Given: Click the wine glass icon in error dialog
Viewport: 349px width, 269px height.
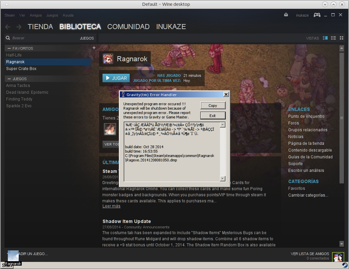Looking at the screenshot, I should pos(123,94).
